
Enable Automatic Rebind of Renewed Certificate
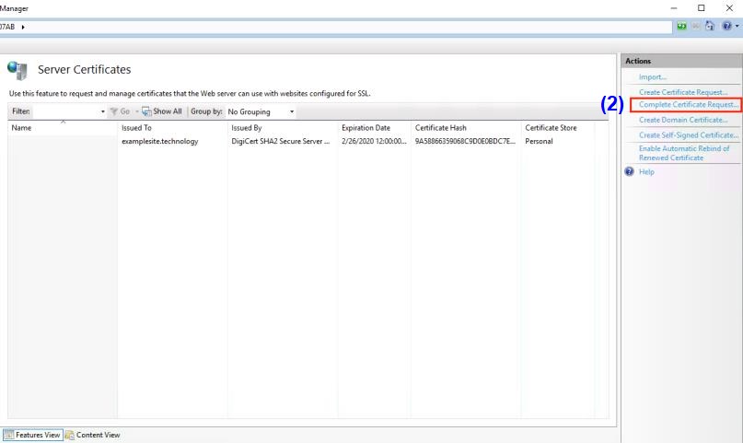pyautogui.click(x=684, y=153)
